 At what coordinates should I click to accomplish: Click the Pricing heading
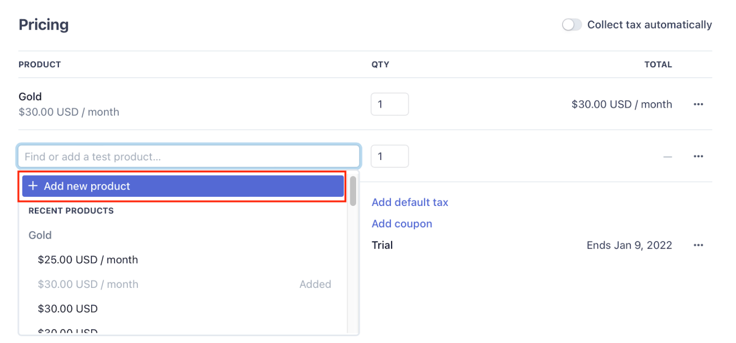(44, 24)
